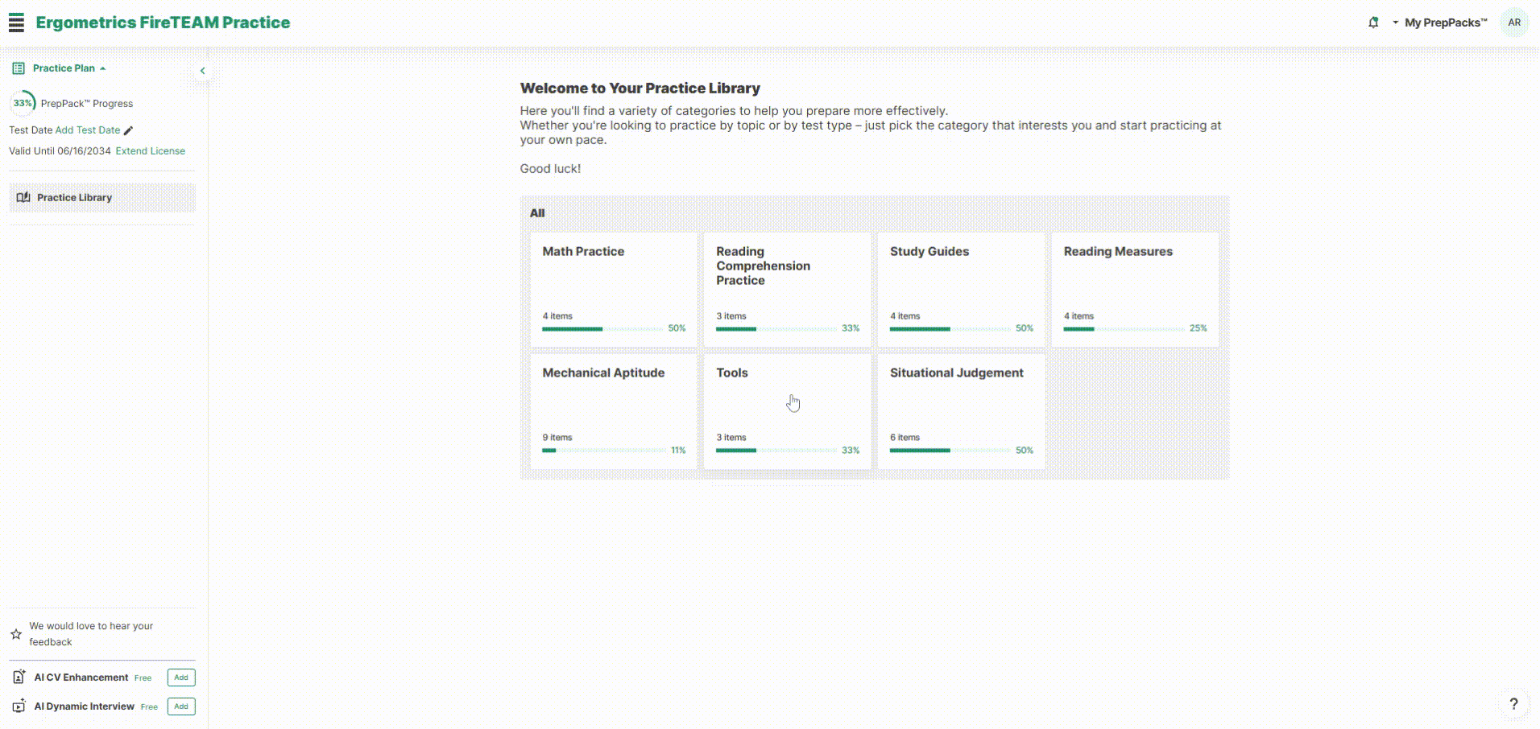
Task: Click the PrepPack 33% progress circle
Action: [x=23, y=103]
